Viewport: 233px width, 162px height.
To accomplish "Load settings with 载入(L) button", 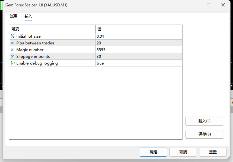I will (205, 121).
